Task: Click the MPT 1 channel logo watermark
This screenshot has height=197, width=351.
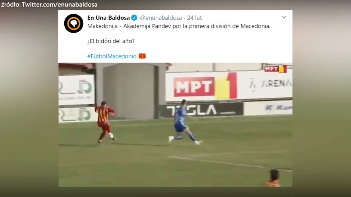Action: click(x=275, y=69)
